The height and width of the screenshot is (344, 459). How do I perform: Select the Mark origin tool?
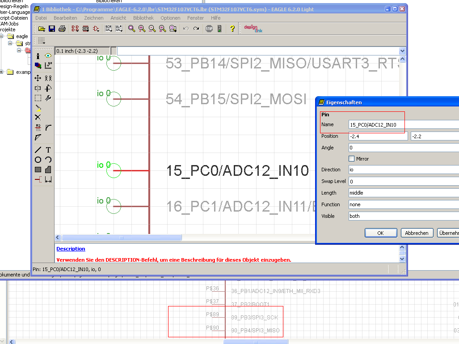[x=48, y=65]
